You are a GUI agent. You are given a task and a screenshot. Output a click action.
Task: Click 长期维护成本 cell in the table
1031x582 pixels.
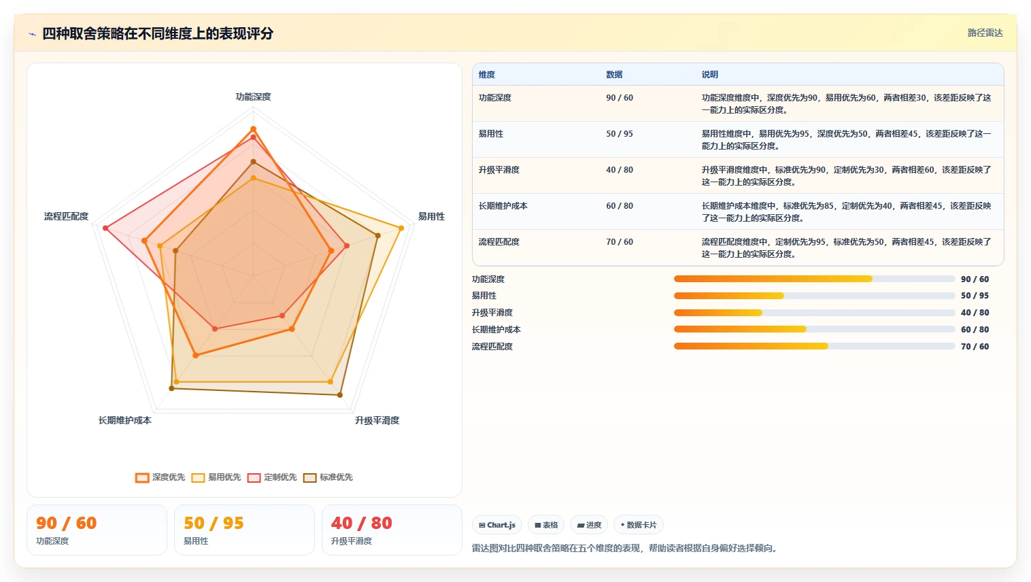503,206
